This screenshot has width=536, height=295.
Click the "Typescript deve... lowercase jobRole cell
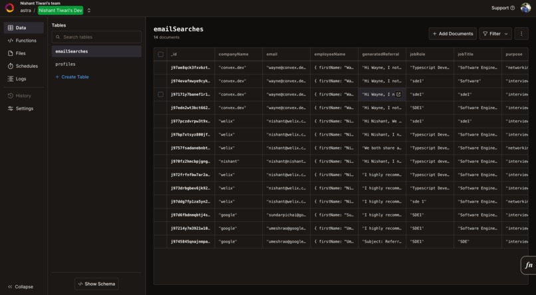click(x=430, y=161)
